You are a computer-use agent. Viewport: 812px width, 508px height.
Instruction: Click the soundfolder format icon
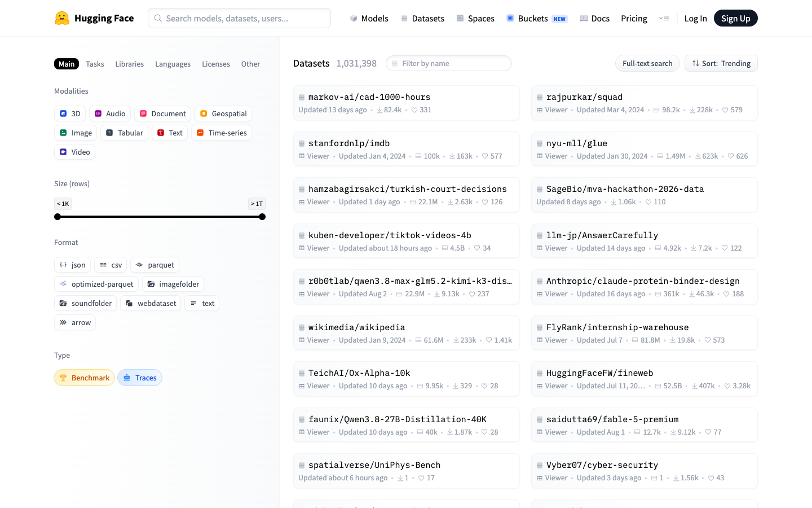(x=63, y=303)
